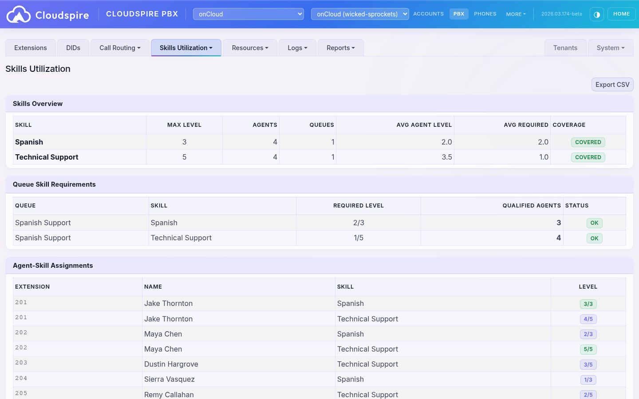Click Maya Chen's 5/5 Technical Support badge

click(x=588, y=349)
